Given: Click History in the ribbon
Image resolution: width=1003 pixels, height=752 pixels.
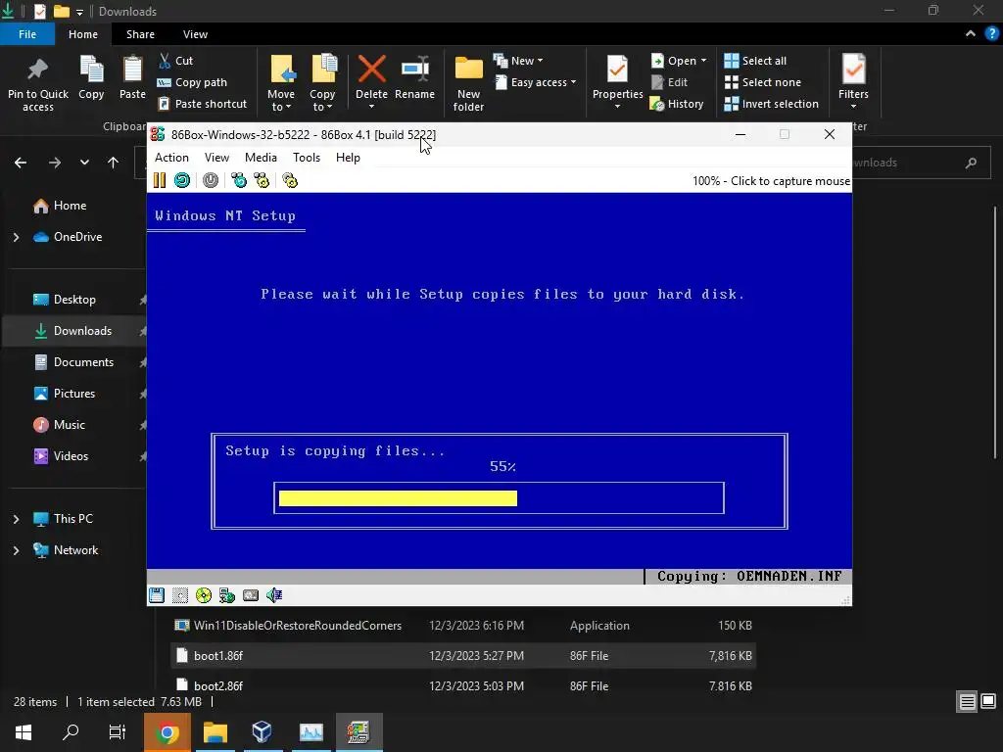Looking at the screenshot, I should (677, 104).
